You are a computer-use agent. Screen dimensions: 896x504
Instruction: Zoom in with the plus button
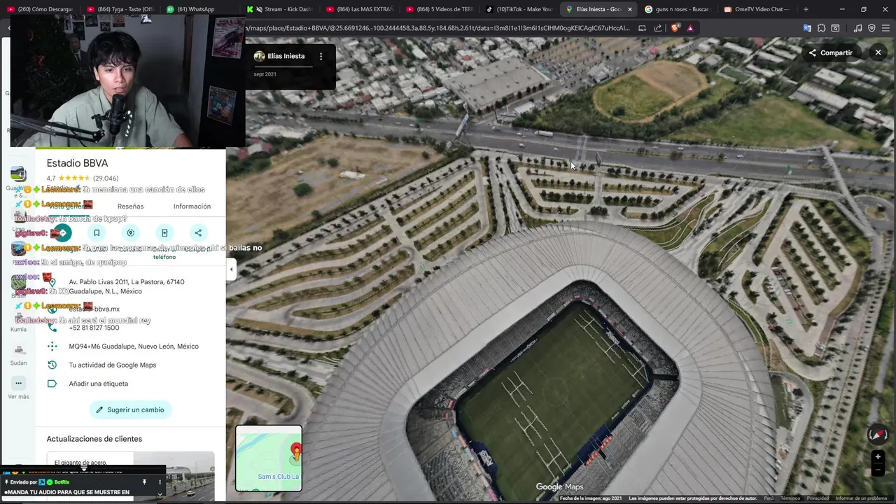[x=878, y=457]
